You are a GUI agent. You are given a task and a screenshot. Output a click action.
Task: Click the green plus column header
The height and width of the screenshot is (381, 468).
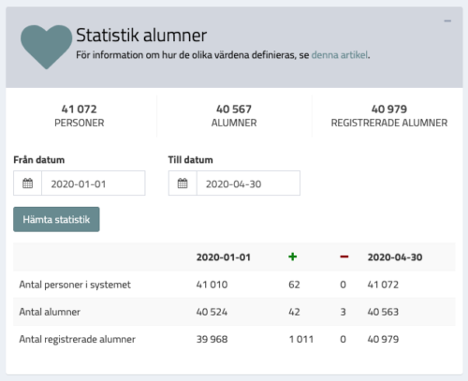pos(292,256)
